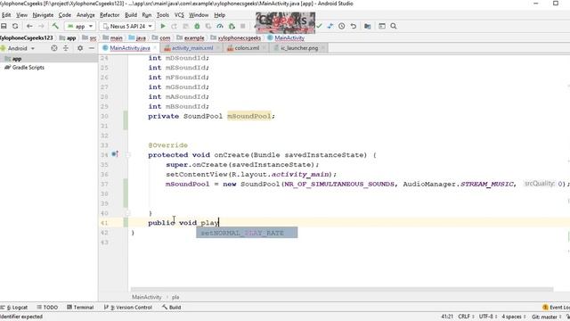Open the Project Structure icon
This screenshot has height=321, width=570.
tap(368, 26)
